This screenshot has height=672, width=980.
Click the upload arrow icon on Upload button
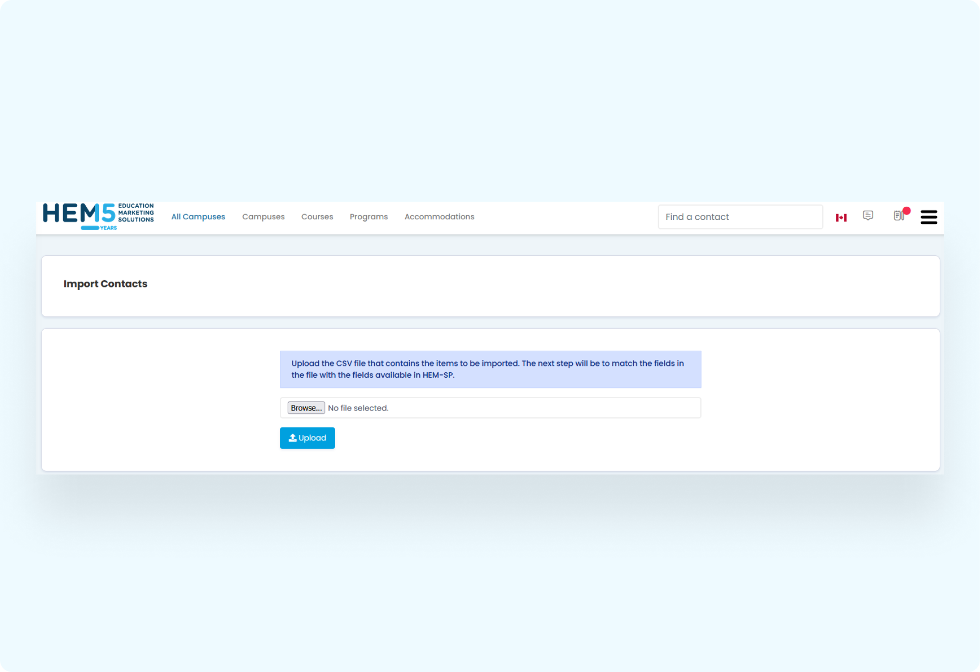click(x=293, y=438)
